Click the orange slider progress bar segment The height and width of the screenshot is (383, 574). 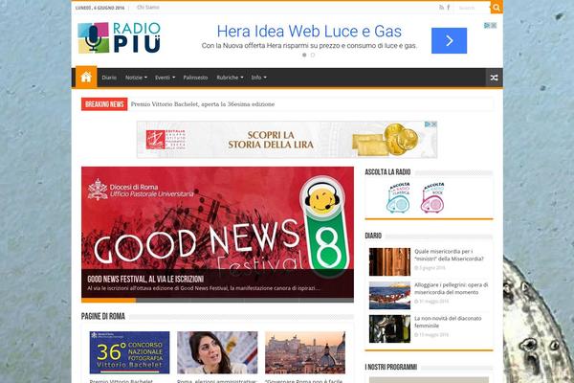[108, 300]
